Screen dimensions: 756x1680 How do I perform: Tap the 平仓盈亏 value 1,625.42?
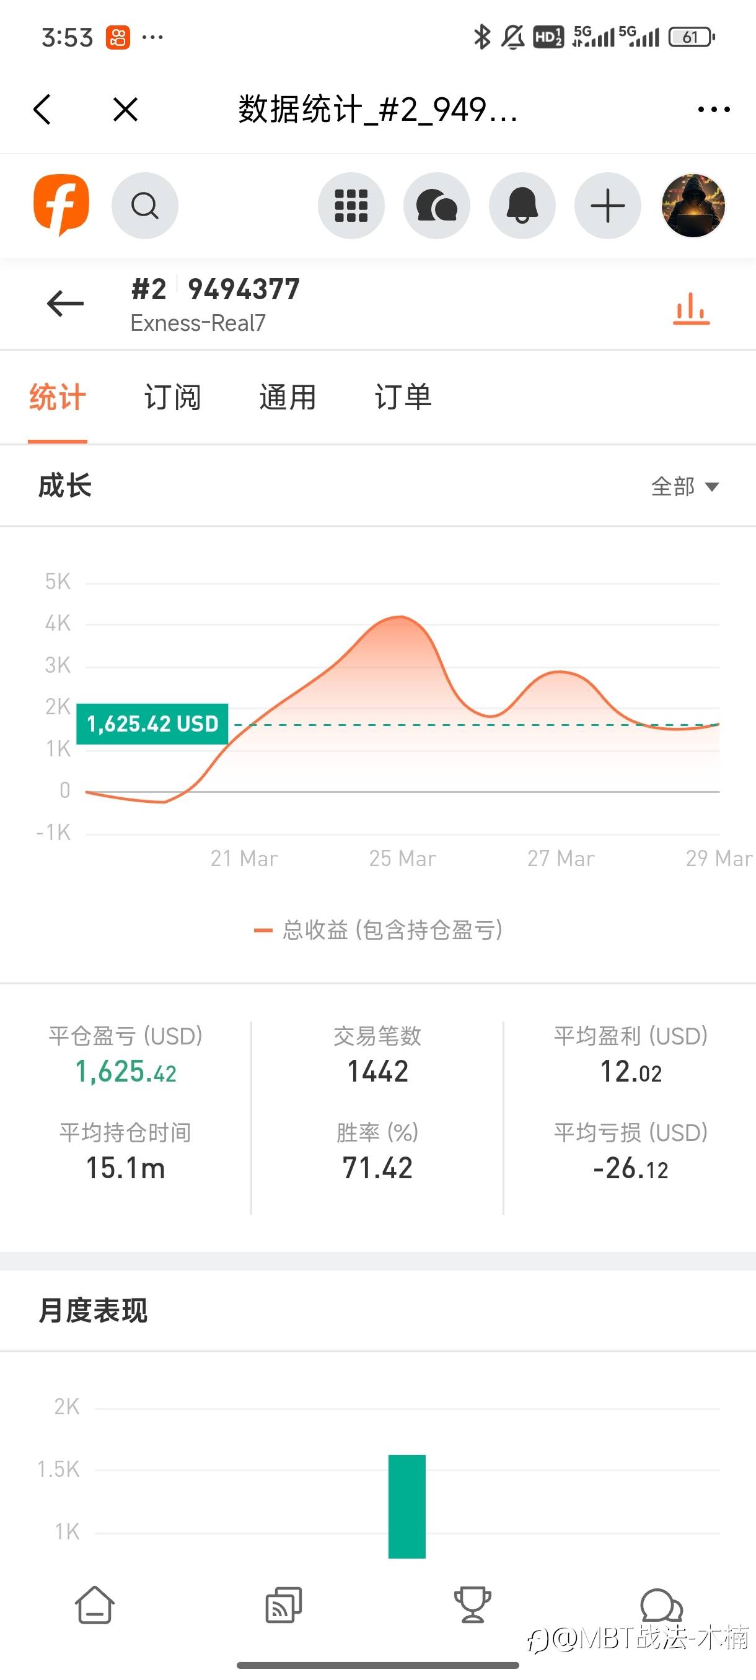click(126, 1072)
